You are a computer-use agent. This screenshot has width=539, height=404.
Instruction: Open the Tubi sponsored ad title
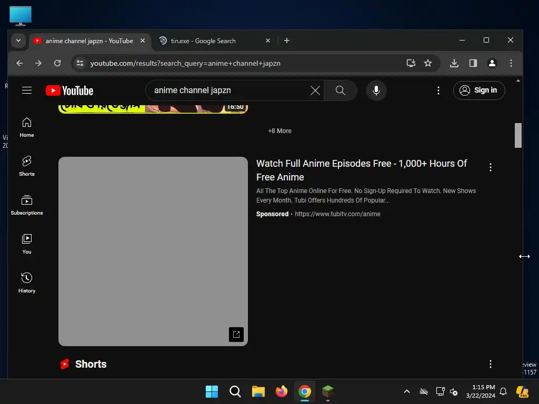pos(362,170)
